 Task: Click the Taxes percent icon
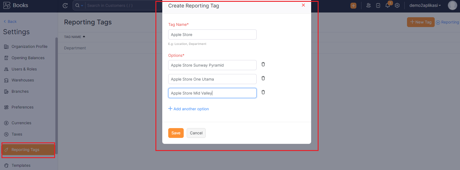pyautogui.click(x=6, y=134)
